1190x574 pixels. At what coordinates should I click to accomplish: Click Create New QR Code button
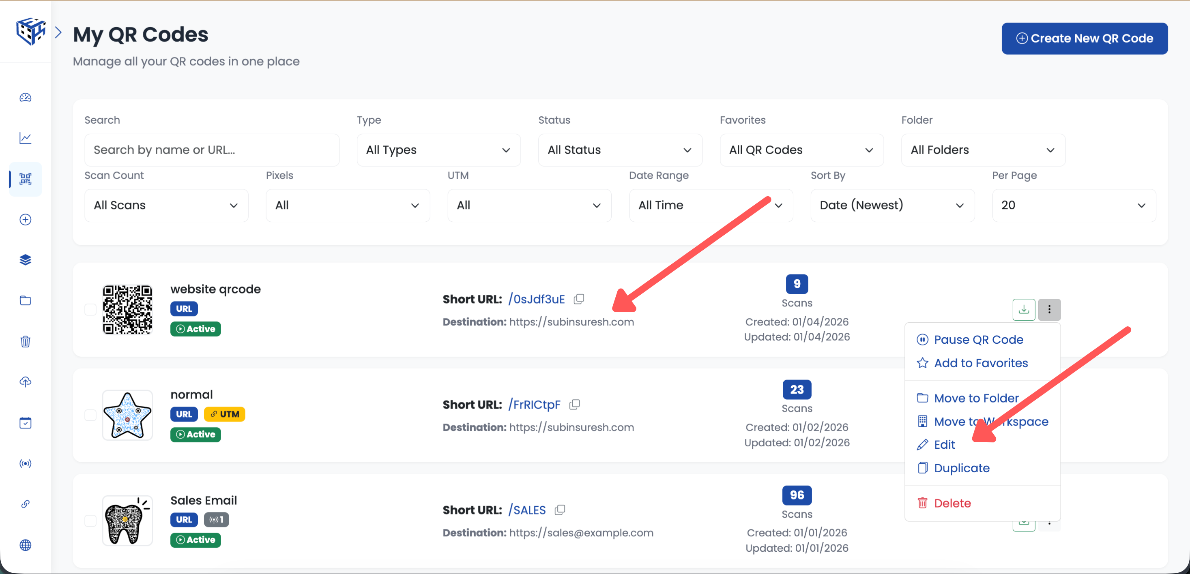tap(1084, 39)
